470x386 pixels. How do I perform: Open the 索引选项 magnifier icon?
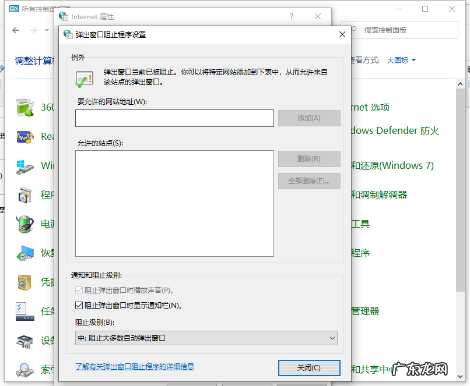pyautogui.click(x=24, y=369)
